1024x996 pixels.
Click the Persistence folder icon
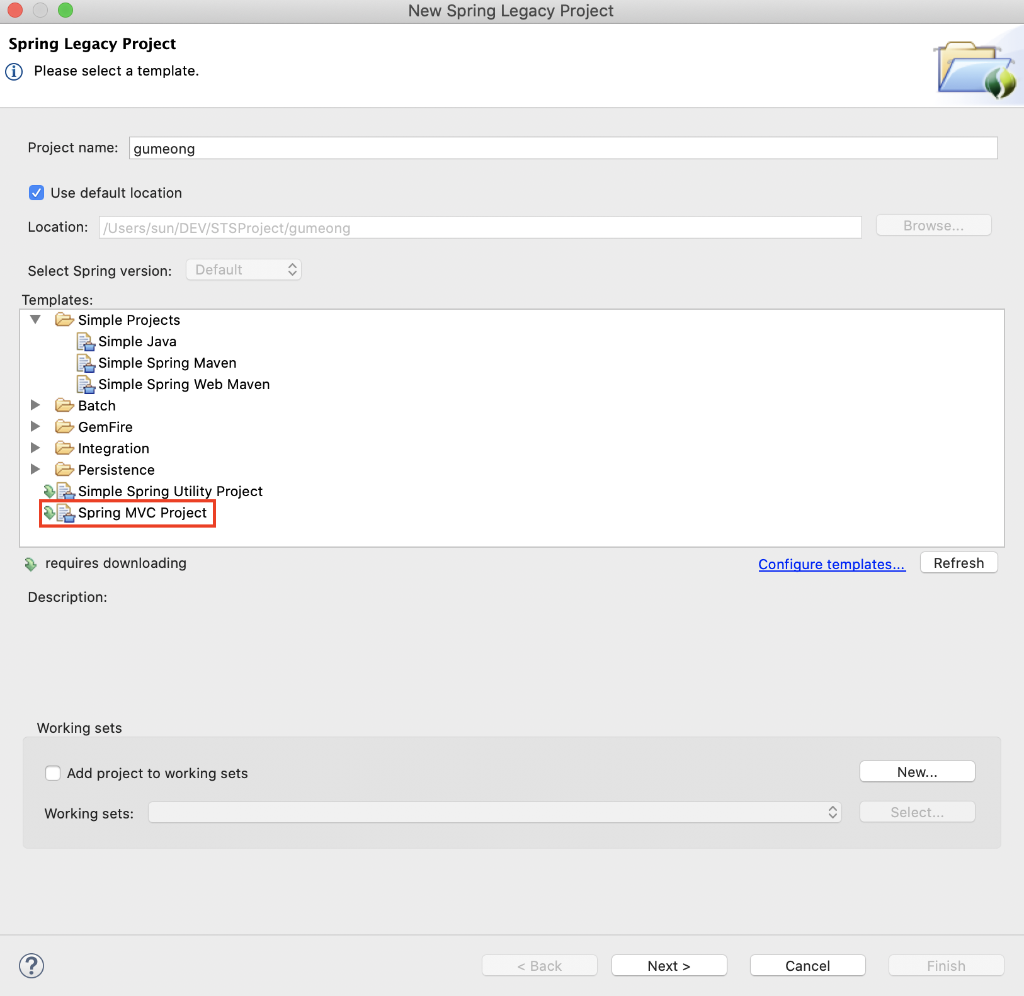point(64,469)
